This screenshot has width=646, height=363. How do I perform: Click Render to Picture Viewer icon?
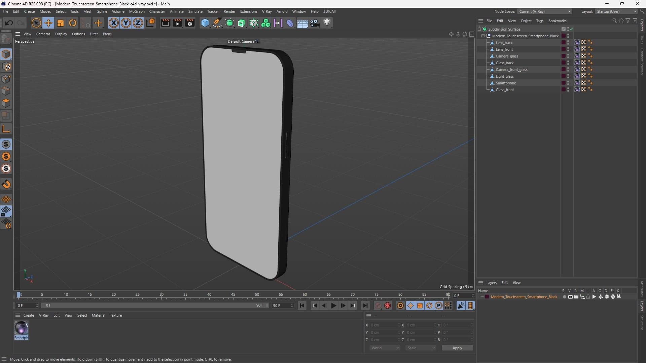tap(177, 23)
